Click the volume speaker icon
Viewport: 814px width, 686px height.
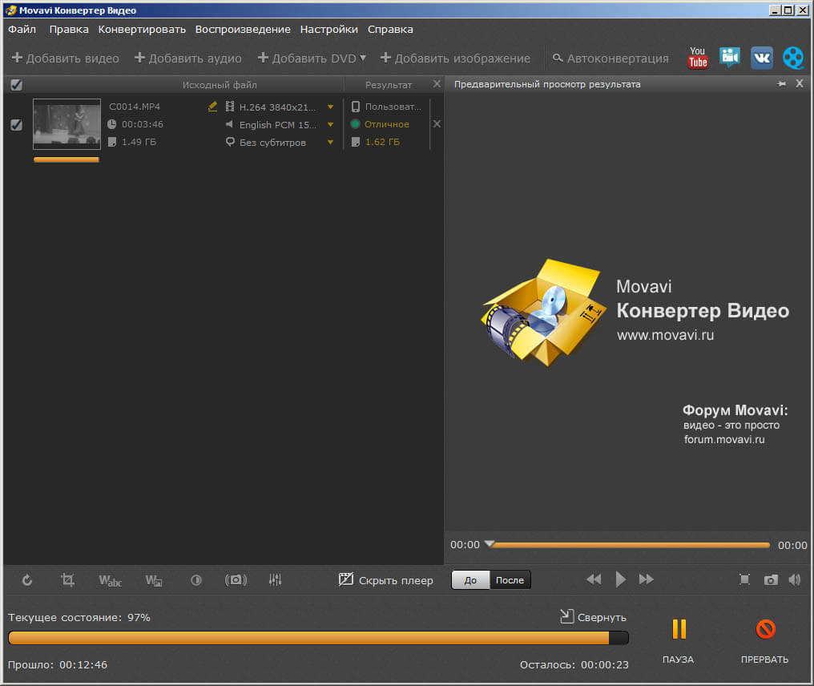click(795, 579)
